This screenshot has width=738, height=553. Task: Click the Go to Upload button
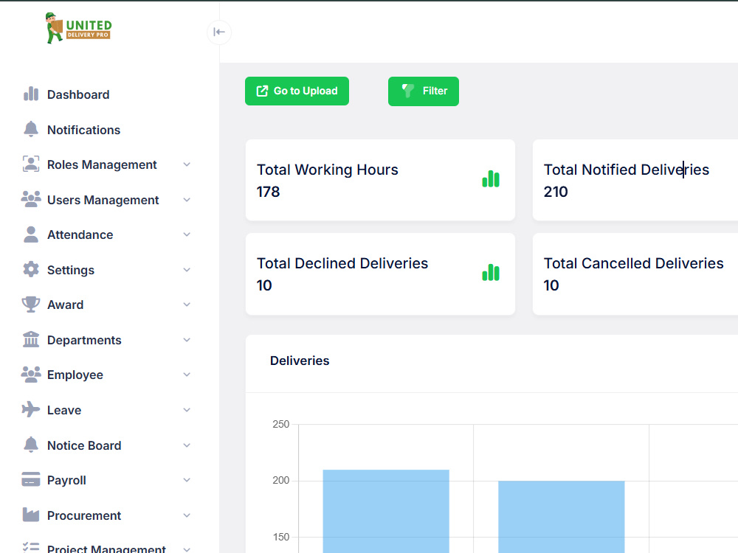pos(297,91)
